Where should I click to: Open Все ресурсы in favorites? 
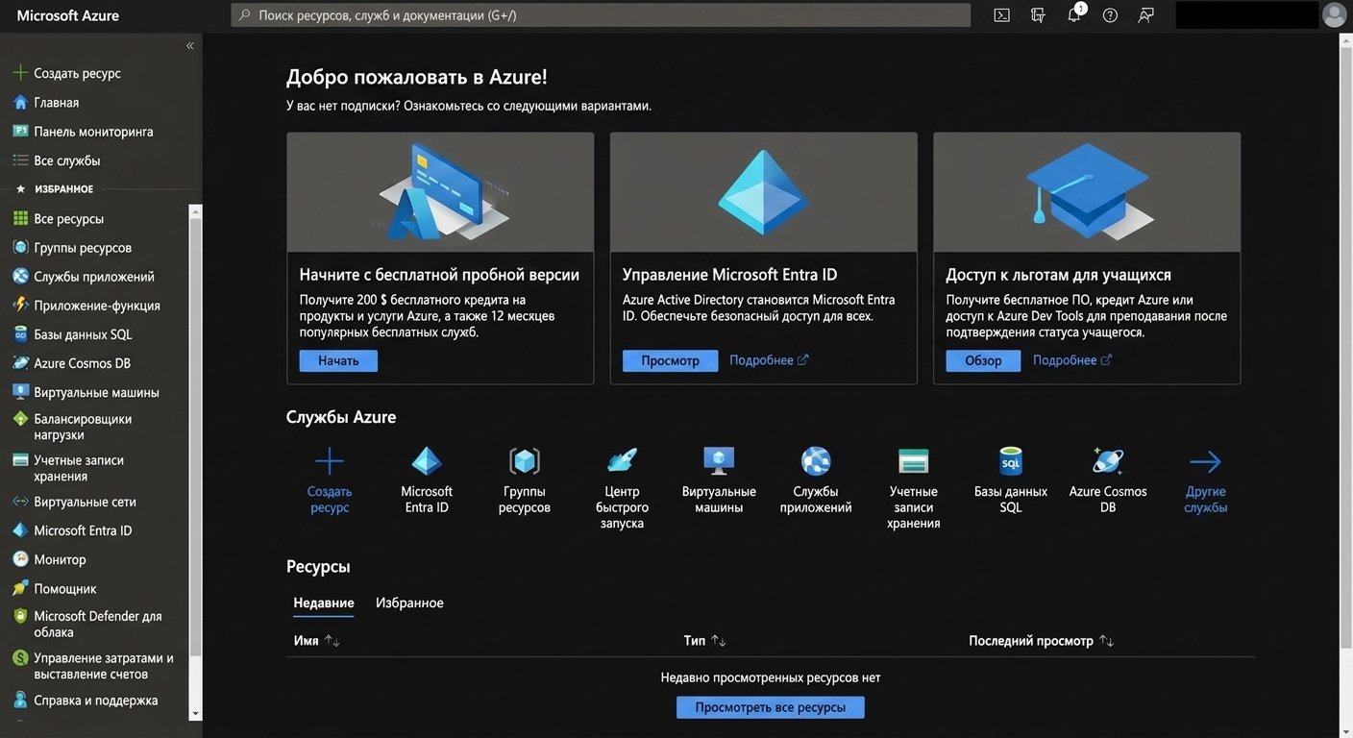68,218
